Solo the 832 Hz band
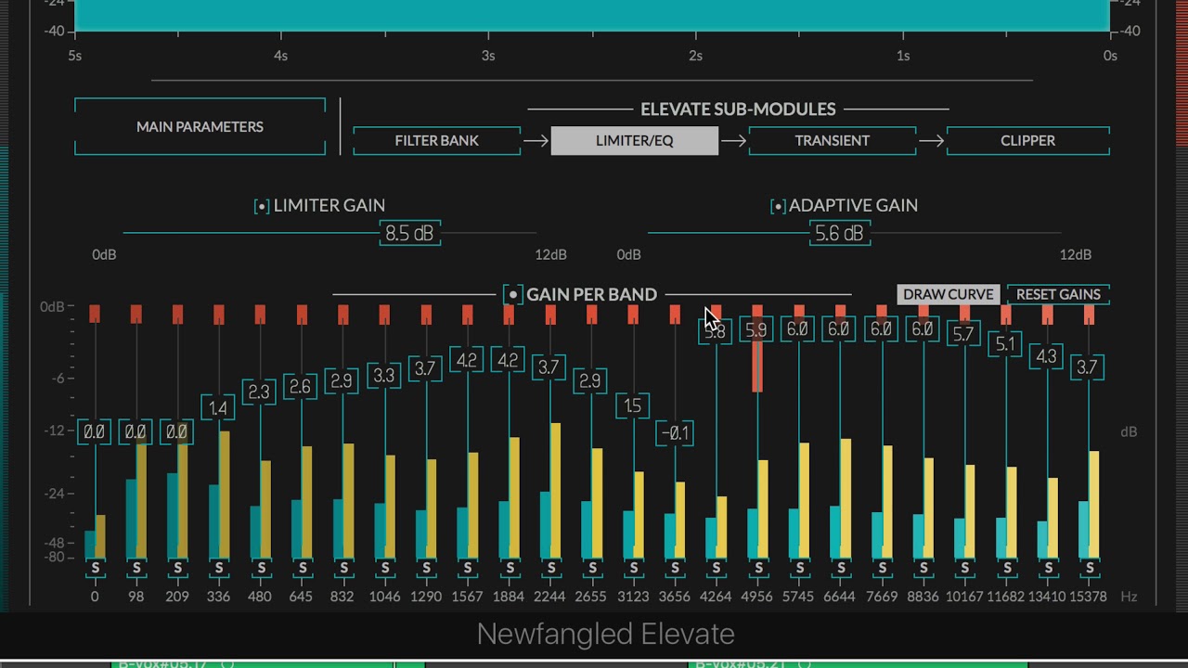Screen dimensions: 1188x668 343,568
